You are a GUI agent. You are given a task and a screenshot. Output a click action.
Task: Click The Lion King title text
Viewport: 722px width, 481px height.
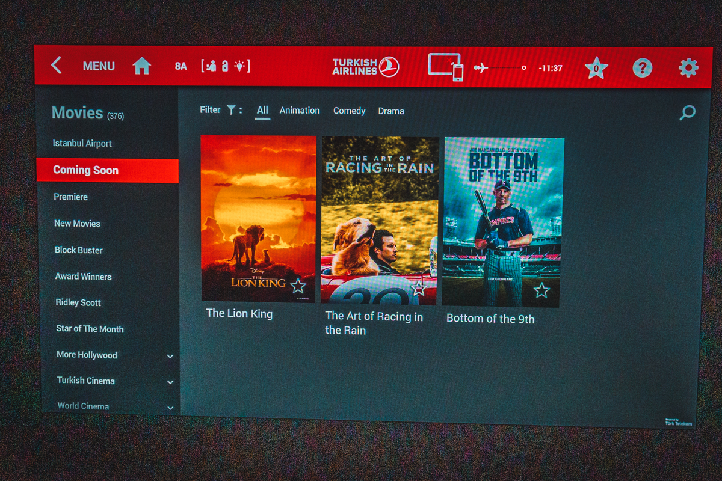tap(239, 314)
